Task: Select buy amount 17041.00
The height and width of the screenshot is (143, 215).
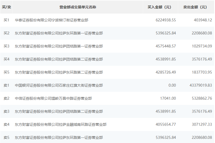Action: (168, 98)
